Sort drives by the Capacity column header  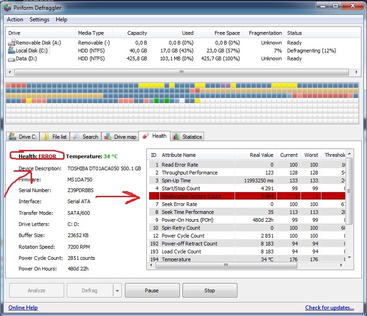(131, 33)
